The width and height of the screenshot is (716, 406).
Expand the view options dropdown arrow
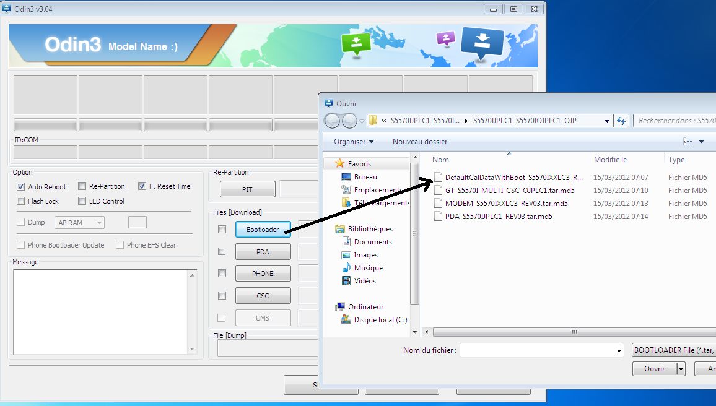(701, 141)
